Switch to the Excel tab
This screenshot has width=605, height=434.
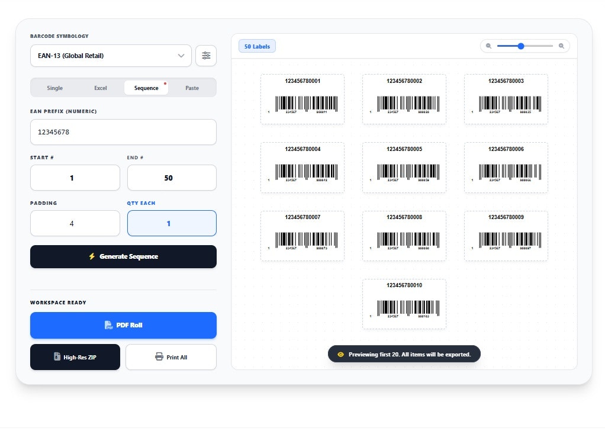(100, 88)
